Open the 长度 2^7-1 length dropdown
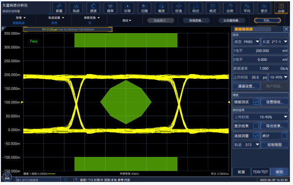The image size is (293, 185). point(275,42)
